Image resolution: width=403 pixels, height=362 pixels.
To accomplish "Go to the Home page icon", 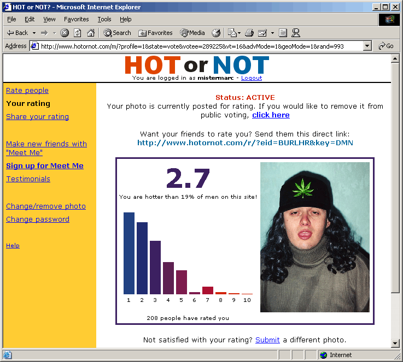I will coord(91,33).
